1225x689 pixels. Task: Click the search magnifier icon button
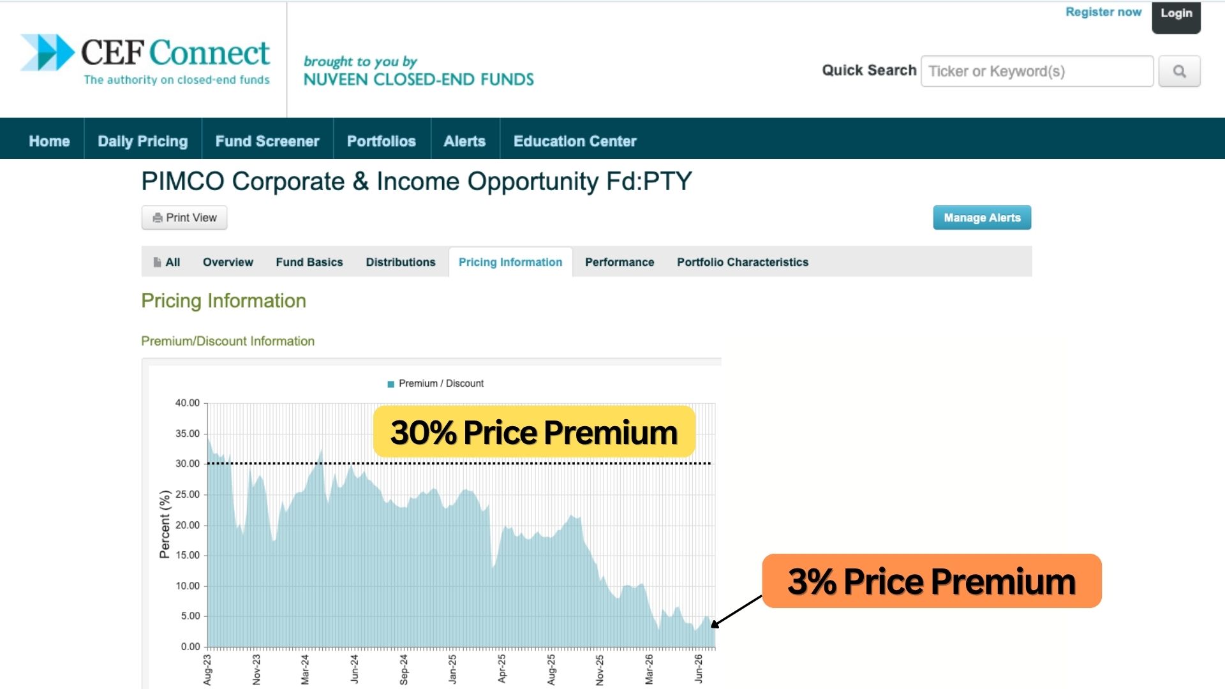click(x=1179, y=71)
